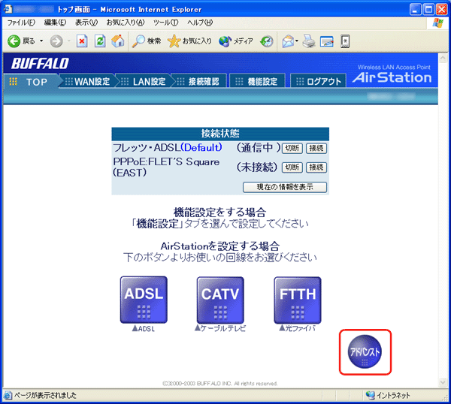Click the ▲ケーブルテレビ caption text
The image size is (451, 404).
coord(220,328)
